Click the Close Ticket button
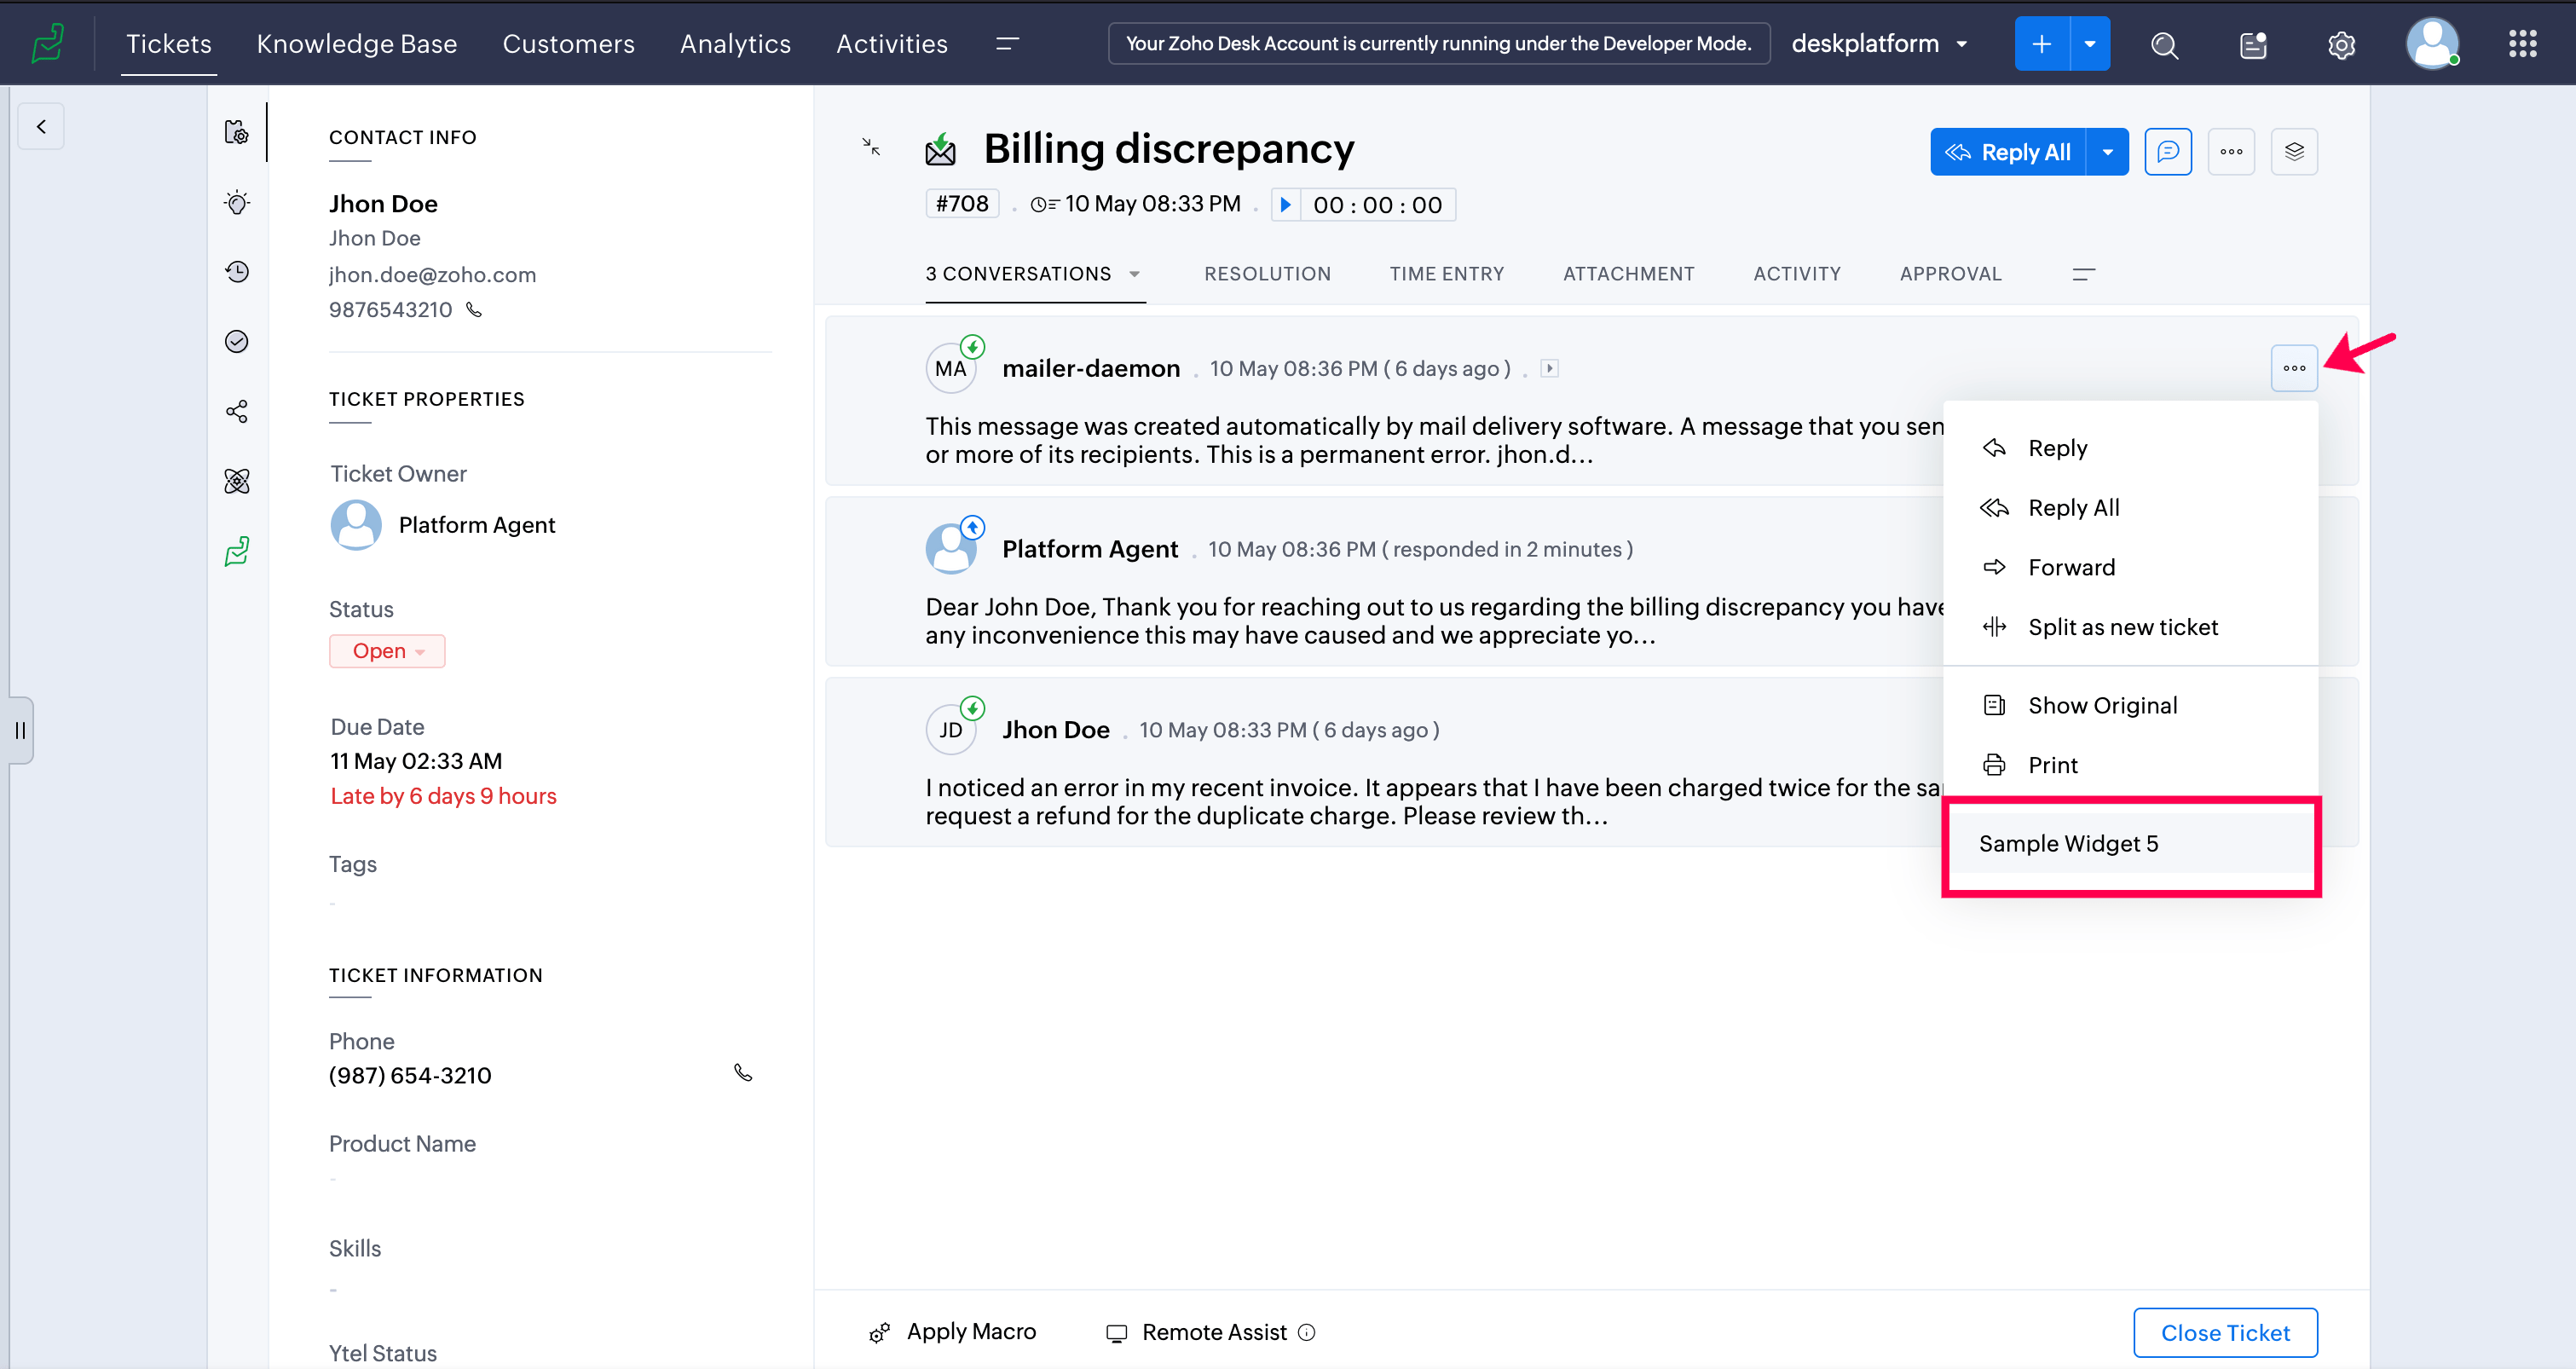Screen dimensions: 2576x1369 [2225, 1332]
